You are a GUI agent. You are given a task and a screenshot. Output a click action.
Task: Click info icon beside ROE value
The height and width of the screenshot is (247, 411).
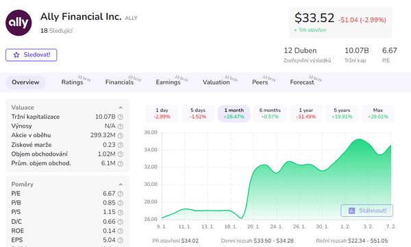[121, 231]
